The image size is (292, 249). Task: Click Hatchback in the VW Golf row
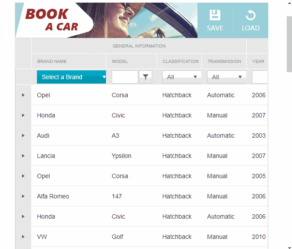177,237
